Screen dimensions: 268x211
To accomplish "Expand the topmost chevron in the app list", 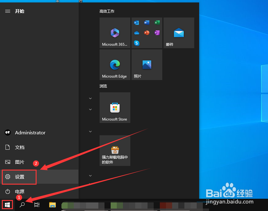I will tap(90, 98).
